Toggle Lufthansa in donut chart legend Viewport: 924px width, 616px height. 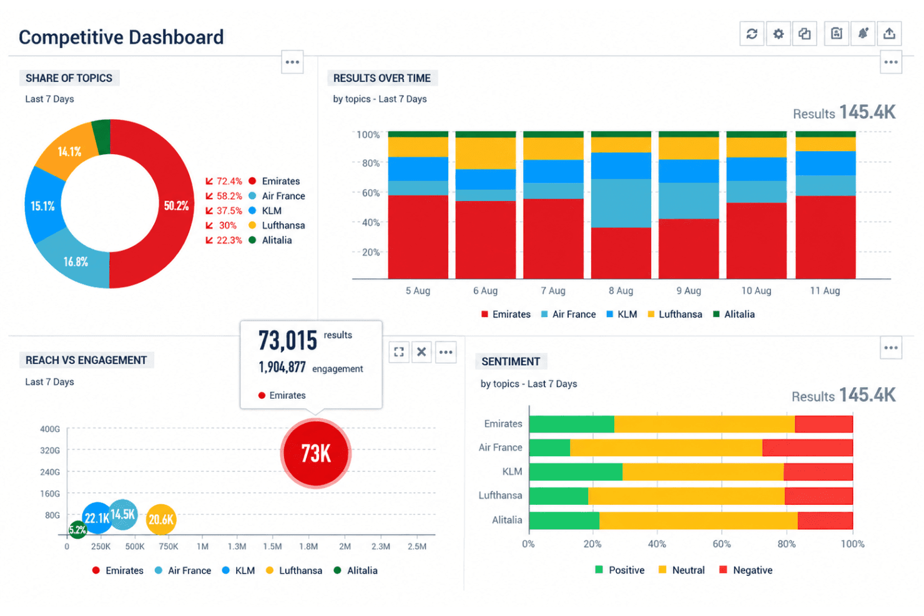coord(277,225)
